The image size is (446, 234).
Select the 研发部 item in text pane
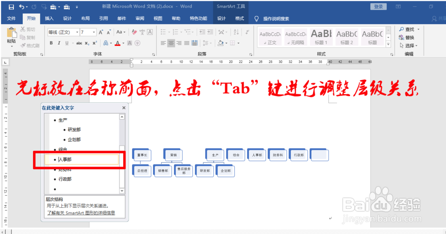coord(74,130)
